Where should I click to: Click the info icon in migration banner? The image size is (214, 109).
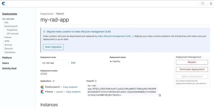(x=44, y=32)
